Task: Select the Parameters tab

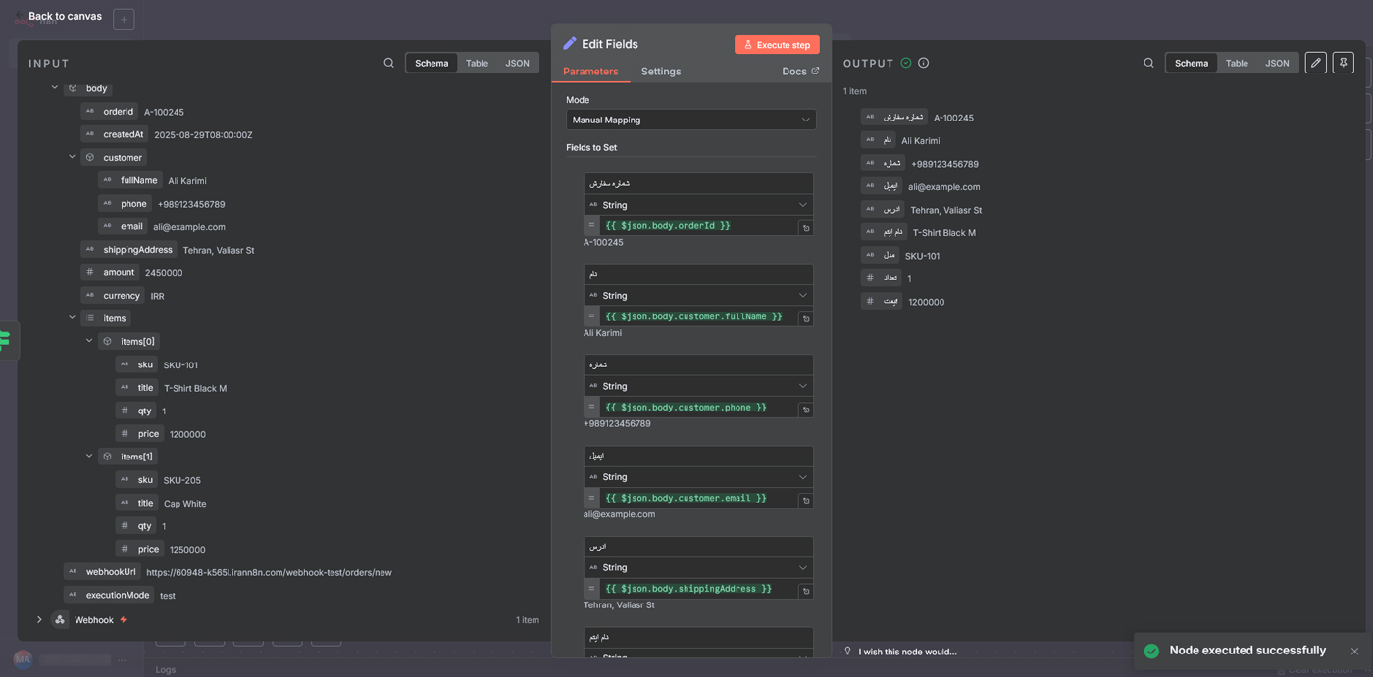Action: coord(590,72)
